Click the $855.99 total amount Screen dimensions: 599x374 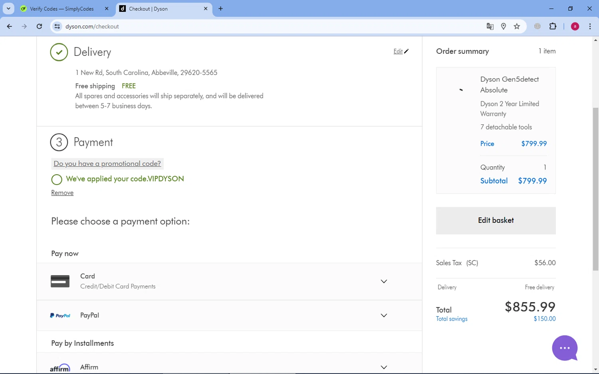tap(530, 307)
